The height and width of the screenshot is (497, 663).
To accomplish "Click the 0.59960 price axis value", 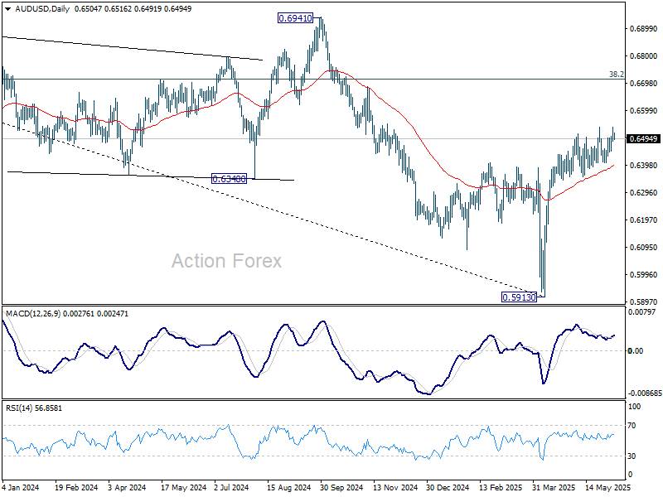I will click(644, 275).
